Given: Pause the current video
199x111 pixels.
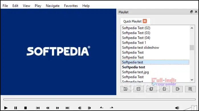Looking at the screenshot, I should (16, 108).
